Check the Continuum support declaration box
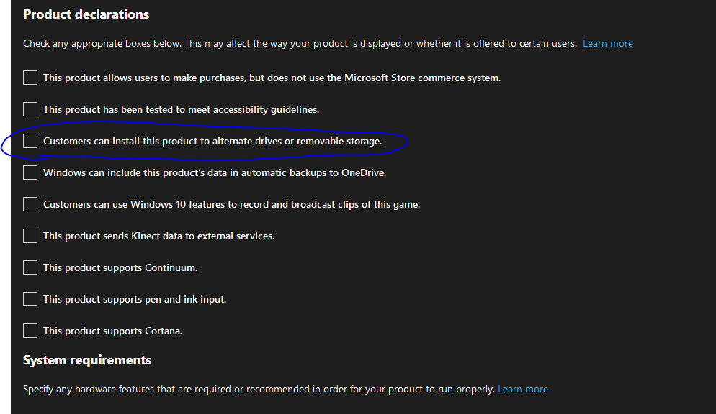716x414 pixels. [x=30, y=267]
